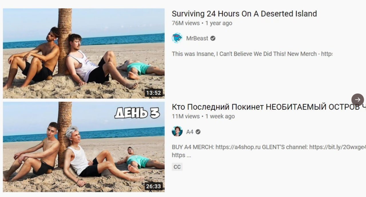Go to A4 channel name link
The width and height of the screenshot is (366, 197).
click(x=190, y=132)
